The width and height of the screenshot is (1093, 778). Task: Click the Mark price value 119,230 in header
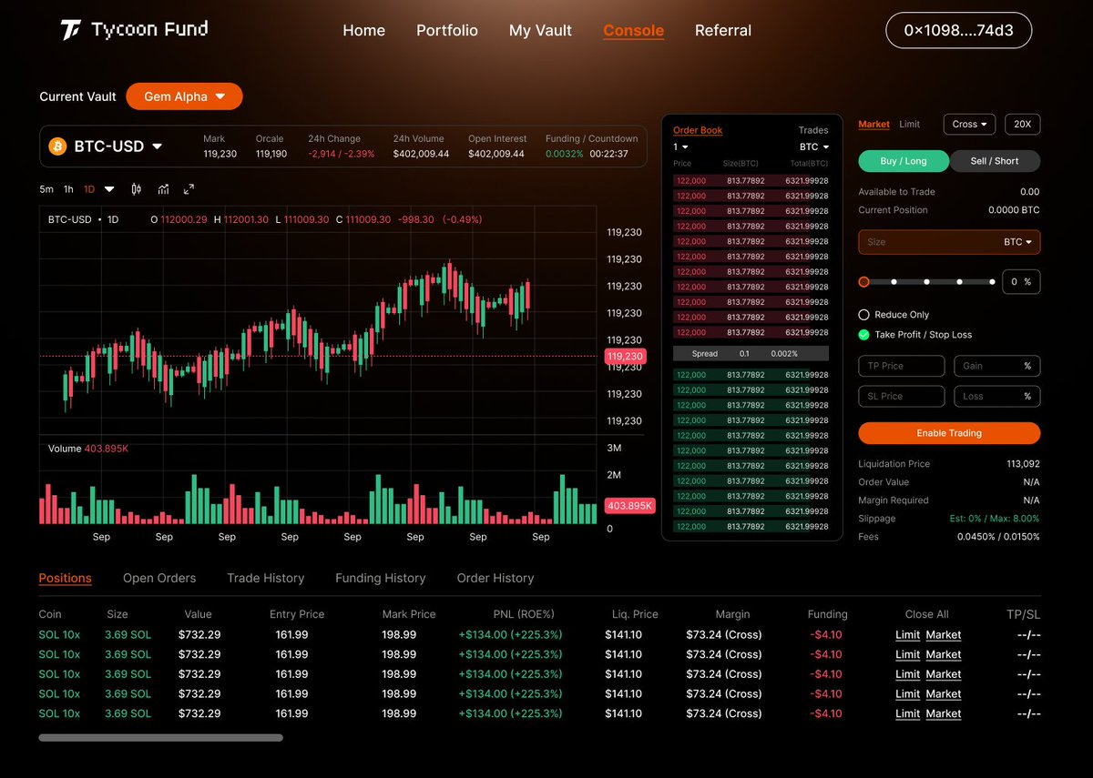tap(220, 154)
